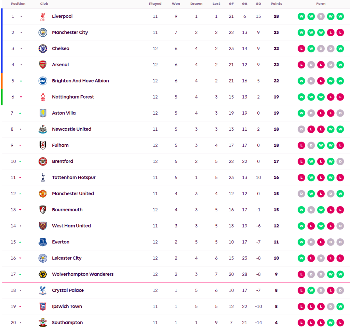Open the Brighton And Hove Albion link
This screenshot has height=329, width=350.
tap(80, 81)
